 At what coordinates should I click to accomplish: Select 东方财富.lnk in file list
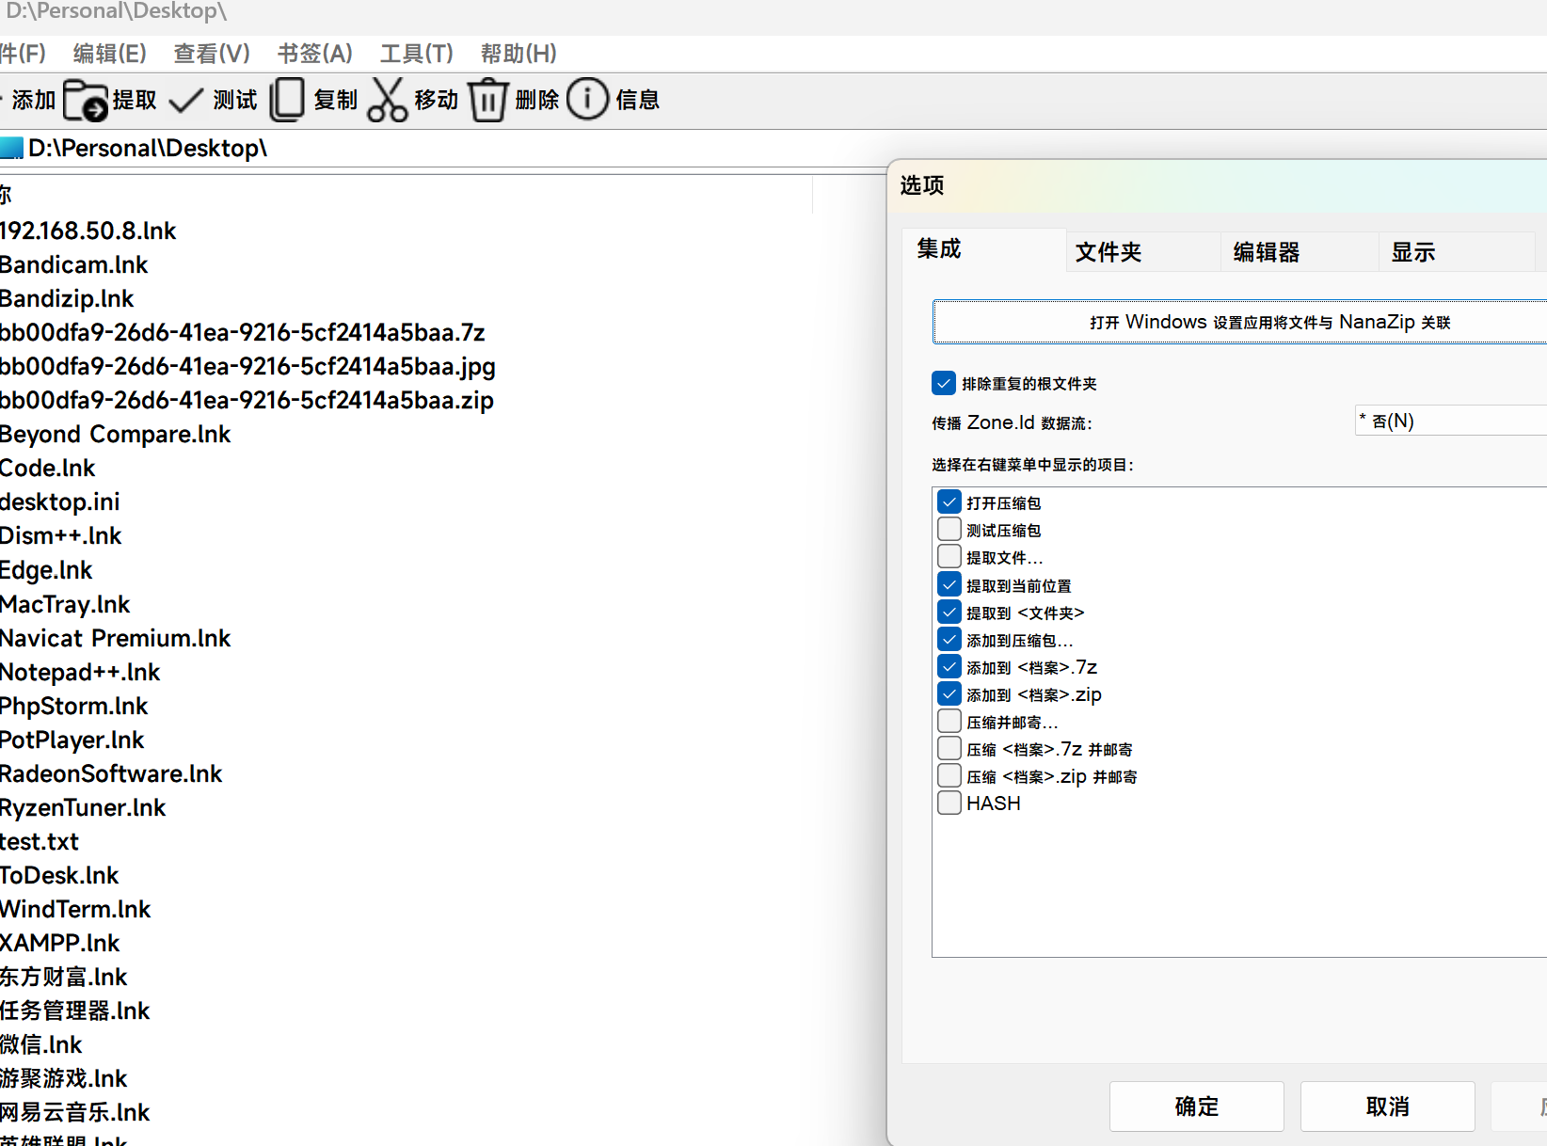pos(63,977)
